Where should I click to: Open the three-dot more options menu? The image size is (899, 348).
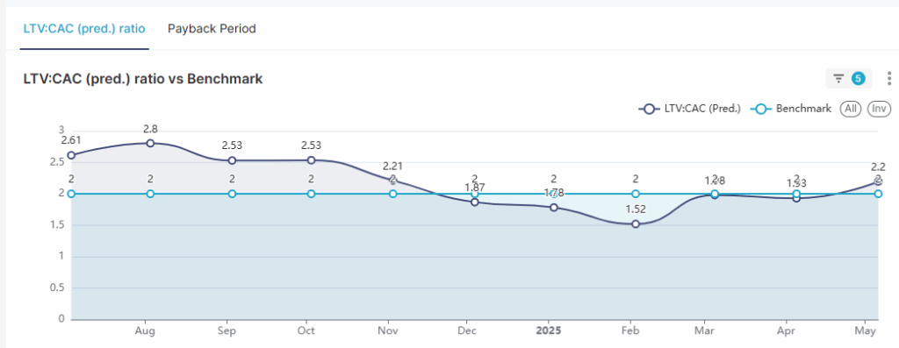tap(888, 78)
